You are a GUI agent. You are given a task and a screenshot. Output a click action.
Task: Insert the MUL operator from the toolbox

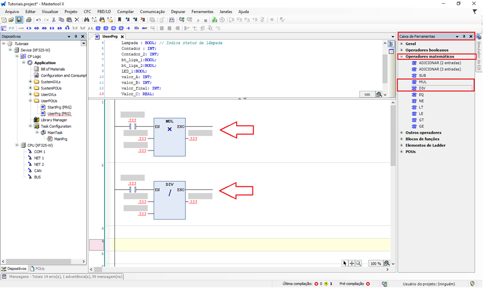coord(423,82)
